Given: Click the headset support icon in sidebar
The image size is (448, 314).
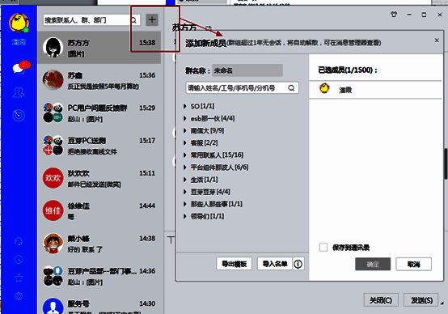Looking at the screenshot, I should coord(19,241).
